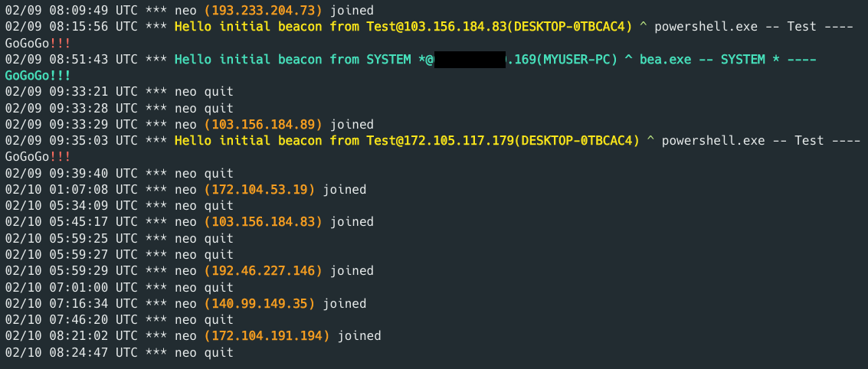This screenshot has height=369, width=868.
Task: Click the green GoGoGo!!! text
Action: click(x=38, y=76)
